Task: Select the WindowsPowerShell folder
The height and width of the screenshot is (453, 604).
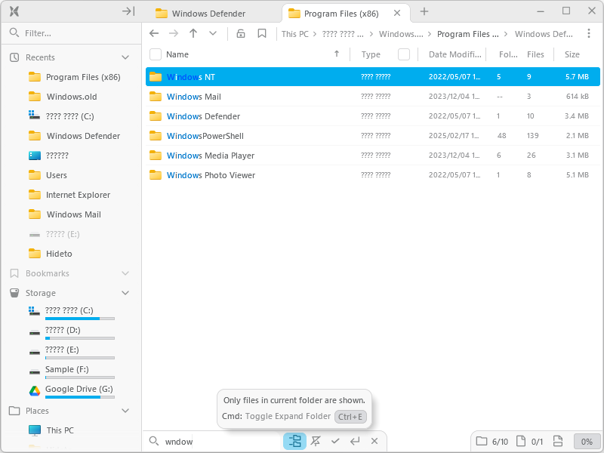Action: (372, 136)
